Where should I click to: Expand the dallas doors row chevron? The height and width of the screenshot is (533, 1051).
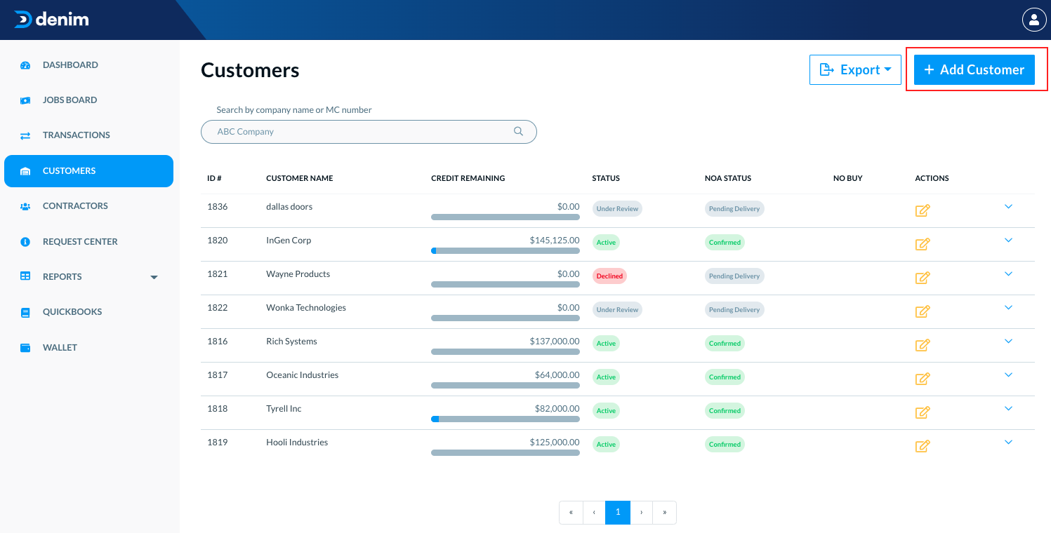coord(1009,207)
